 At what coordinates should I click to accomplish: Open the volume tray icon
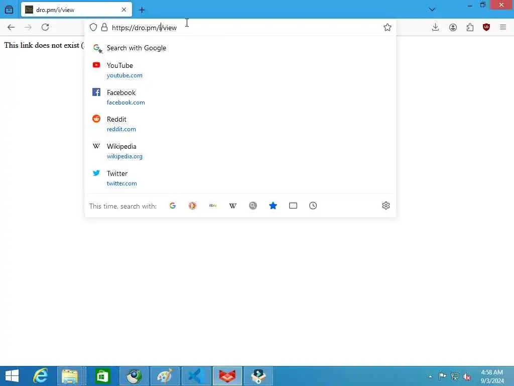466,376
